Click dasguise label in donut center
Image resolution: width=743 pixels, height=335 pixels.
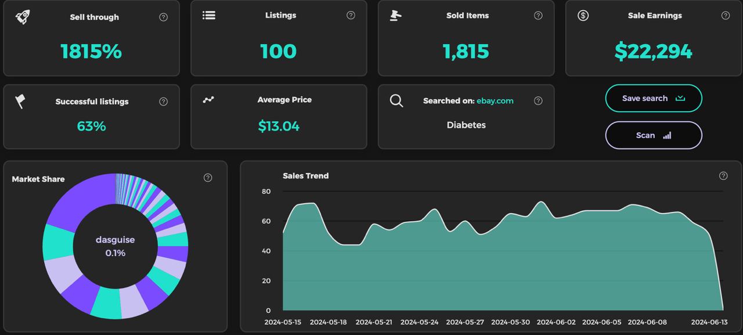pos(116,239)
